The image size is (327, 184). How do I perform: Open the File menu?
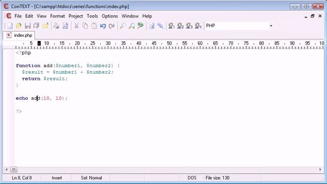(18, 16)
